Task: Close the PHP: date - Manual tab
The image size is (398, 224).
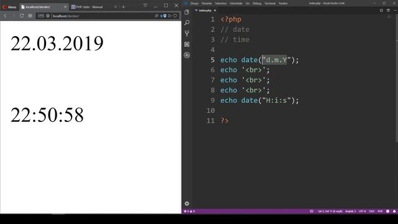Action: click(x=116, y=7)
